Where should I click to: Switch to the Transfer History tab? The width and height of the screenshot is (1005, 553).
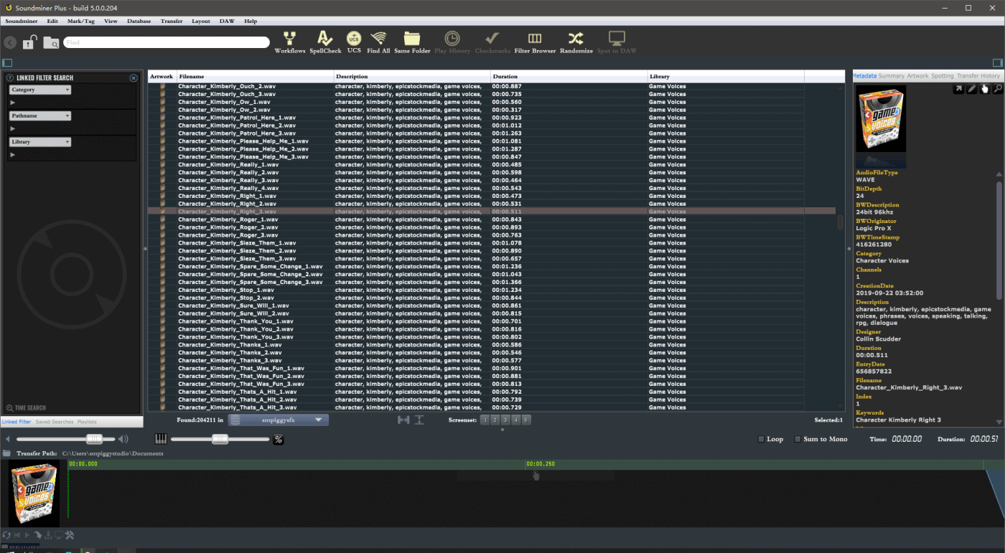click(978, 76)
